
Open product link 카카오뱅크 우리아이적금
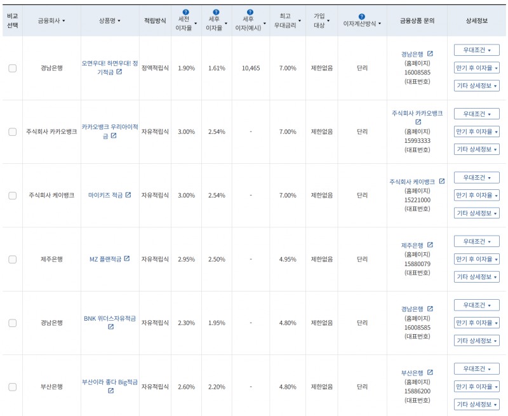tap(109, 131)
